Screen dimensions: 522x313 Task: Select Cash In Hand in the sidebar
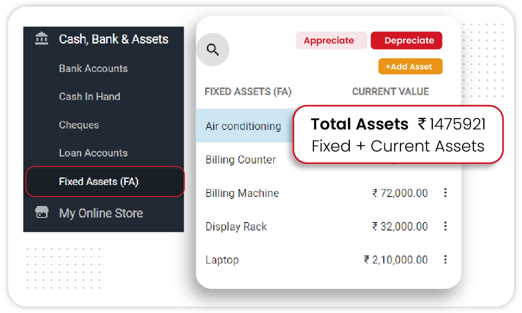click(90, 96)
